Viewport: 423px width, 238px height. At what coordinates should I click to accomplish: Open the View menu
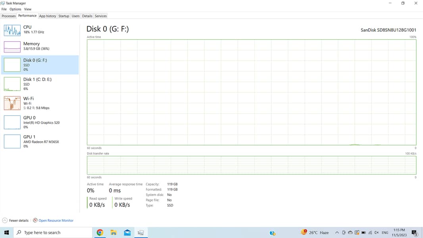pyautogui.click(x=28, y=9)
